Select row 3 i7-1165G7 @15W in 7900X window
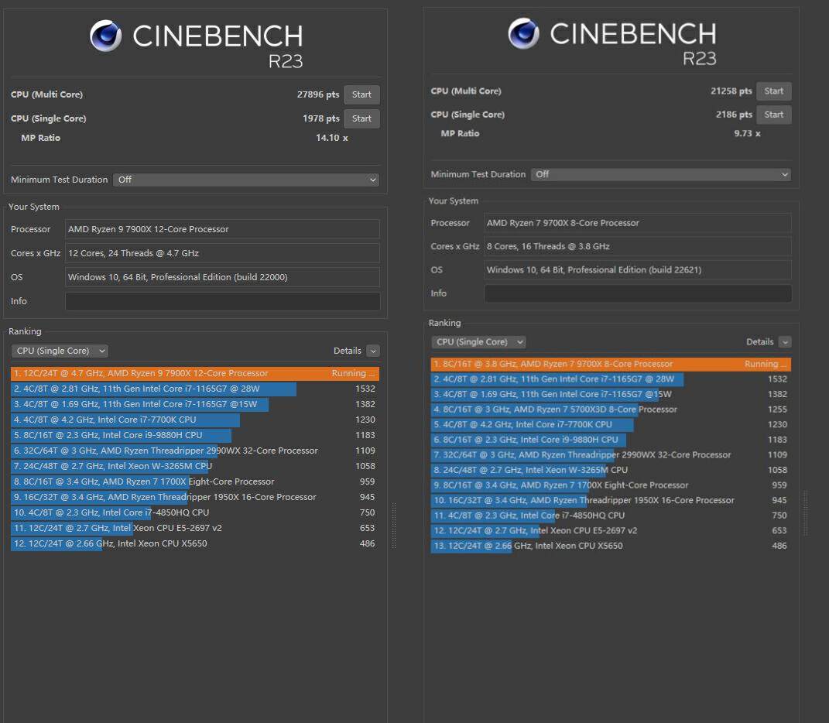829x723 pixels. tap(195, 404)
